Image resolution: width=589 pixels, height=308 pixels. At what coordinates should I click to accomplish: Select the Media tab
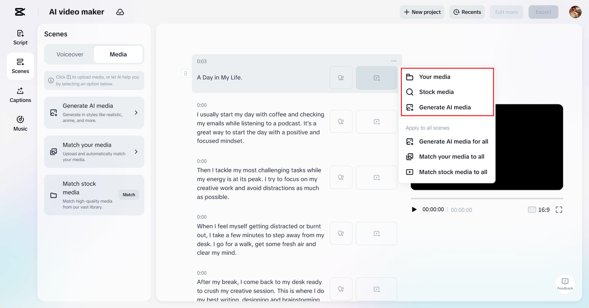click(x=118, y=54)
